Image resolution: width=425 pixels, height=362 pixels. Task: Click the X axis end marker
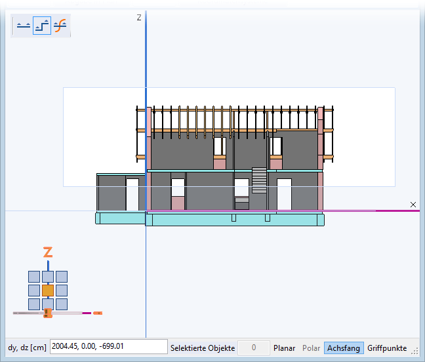413,205
